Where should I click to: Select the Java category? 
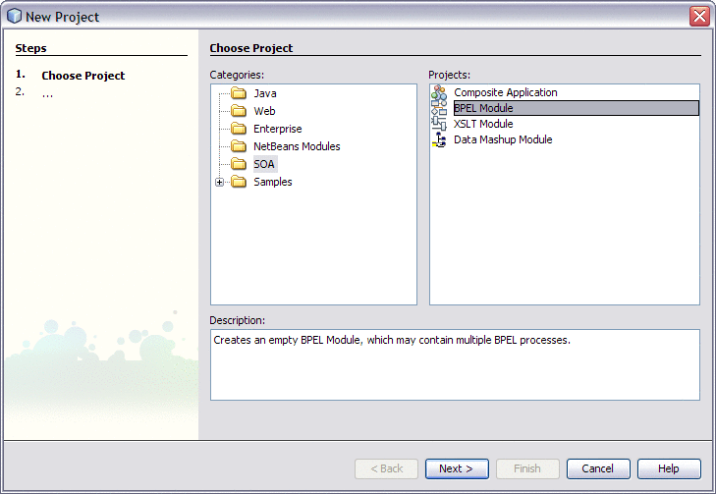coord(265,93)
